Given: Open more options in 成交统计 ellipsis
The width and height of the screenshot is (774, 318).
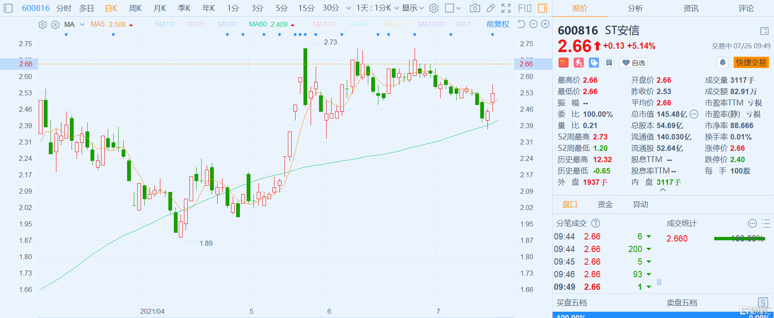Looking at the screenshot, I should point(752,223).
